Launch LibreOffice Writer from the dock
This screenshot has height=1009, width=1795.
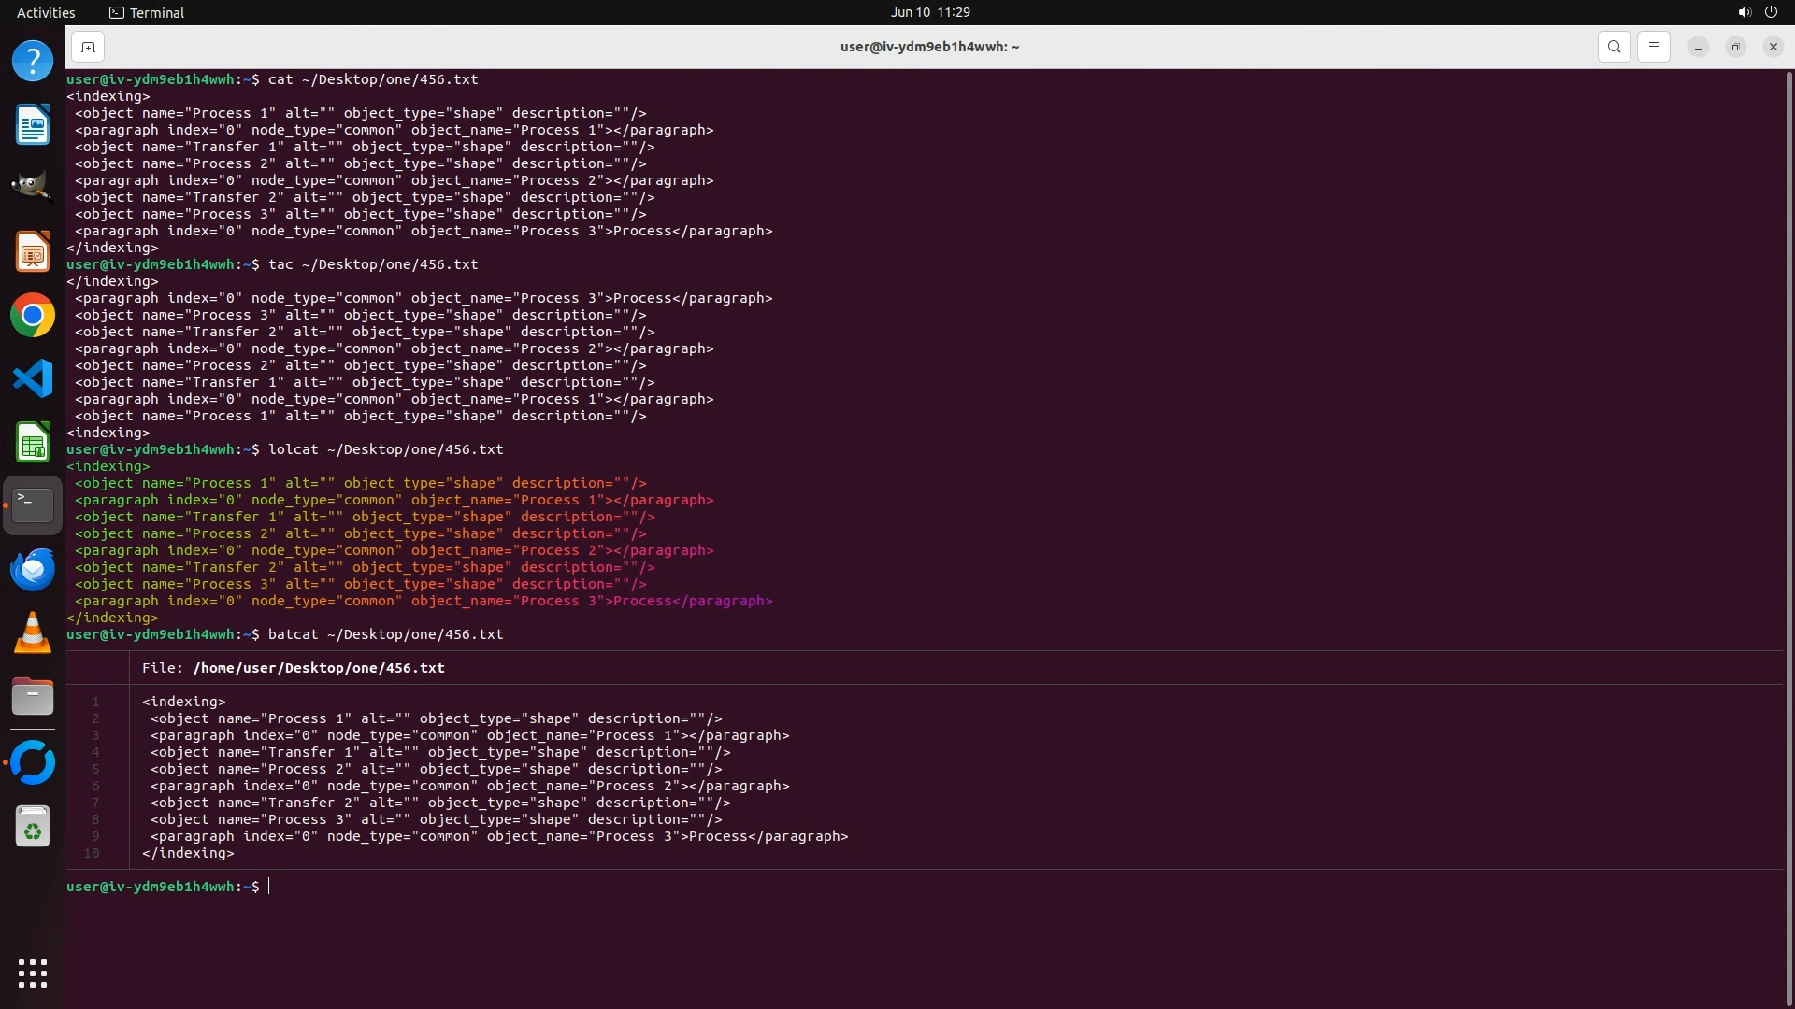[33, 125]
